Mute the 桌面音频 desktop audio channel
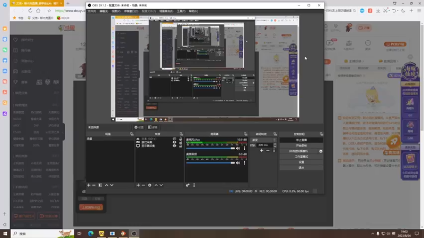This screenshot has height=238, width=424. point(238,163)
